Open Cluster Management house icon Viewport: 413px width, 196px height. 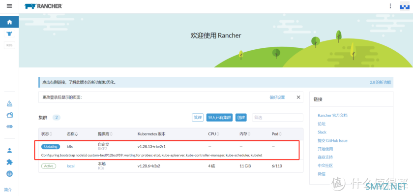(x=9, y=115)
